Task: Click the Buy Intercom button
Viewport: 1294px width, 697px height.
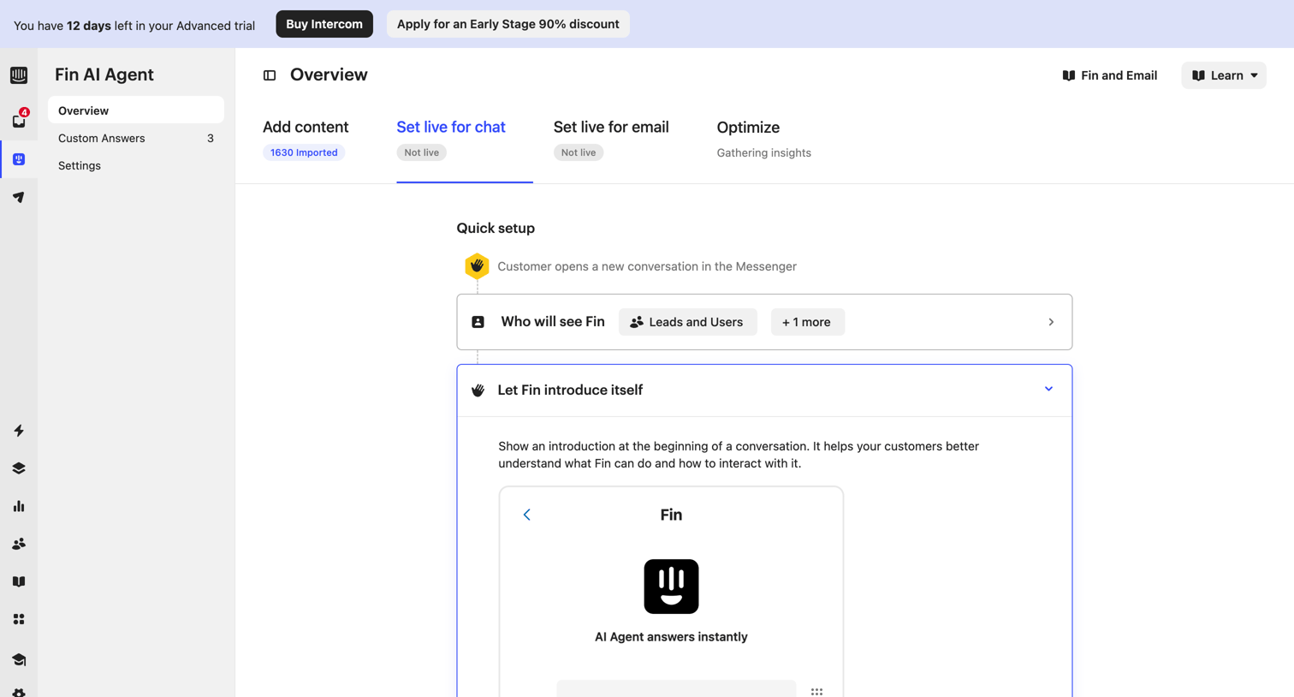Action: click(324, 24)
